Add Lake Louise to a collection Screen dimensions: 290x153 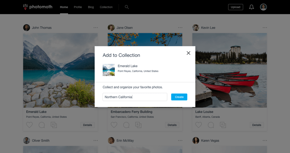223,125
